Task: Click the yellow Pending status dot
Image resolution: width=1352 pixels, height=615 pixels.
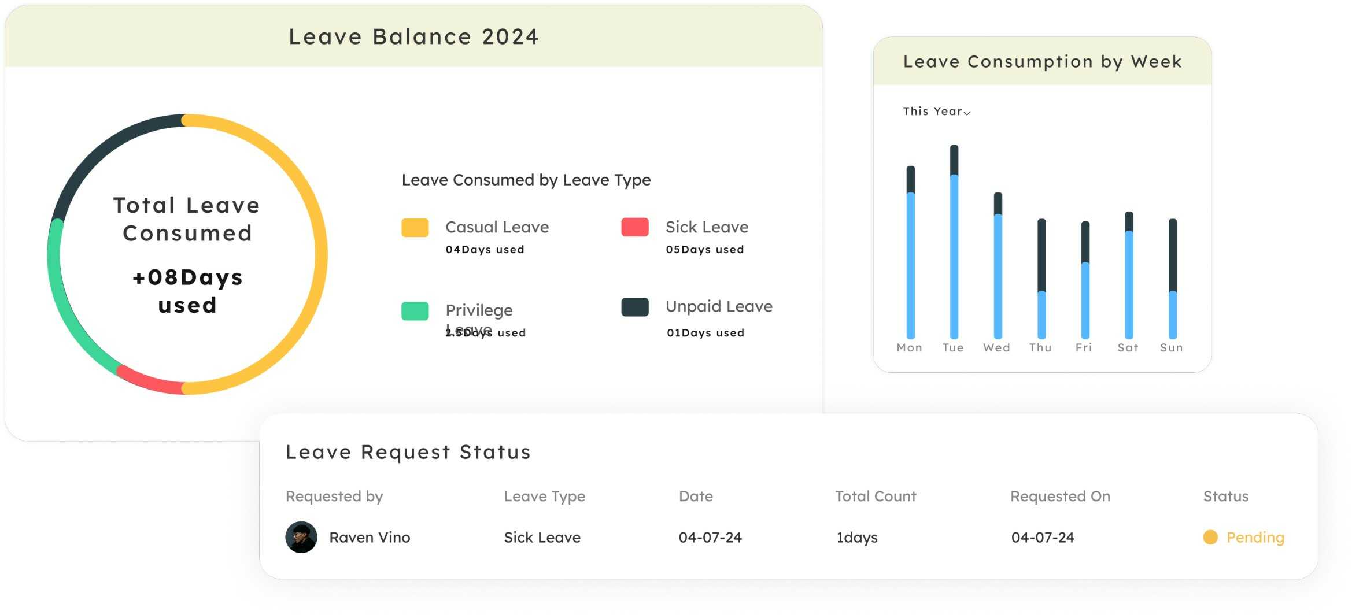Action: click(x=1210, y=537)
